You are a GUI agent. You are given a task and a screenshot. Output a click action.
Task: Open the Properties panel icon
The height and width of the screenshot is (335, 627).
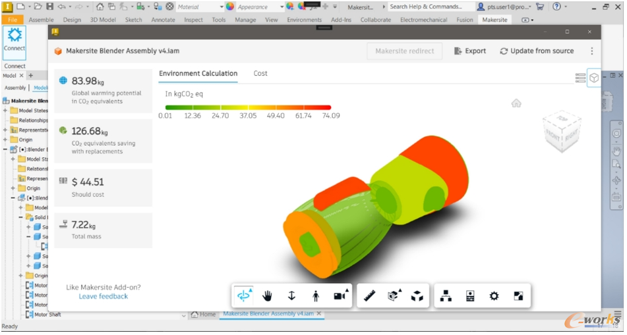pyautogui.click(x=470, y=296)
